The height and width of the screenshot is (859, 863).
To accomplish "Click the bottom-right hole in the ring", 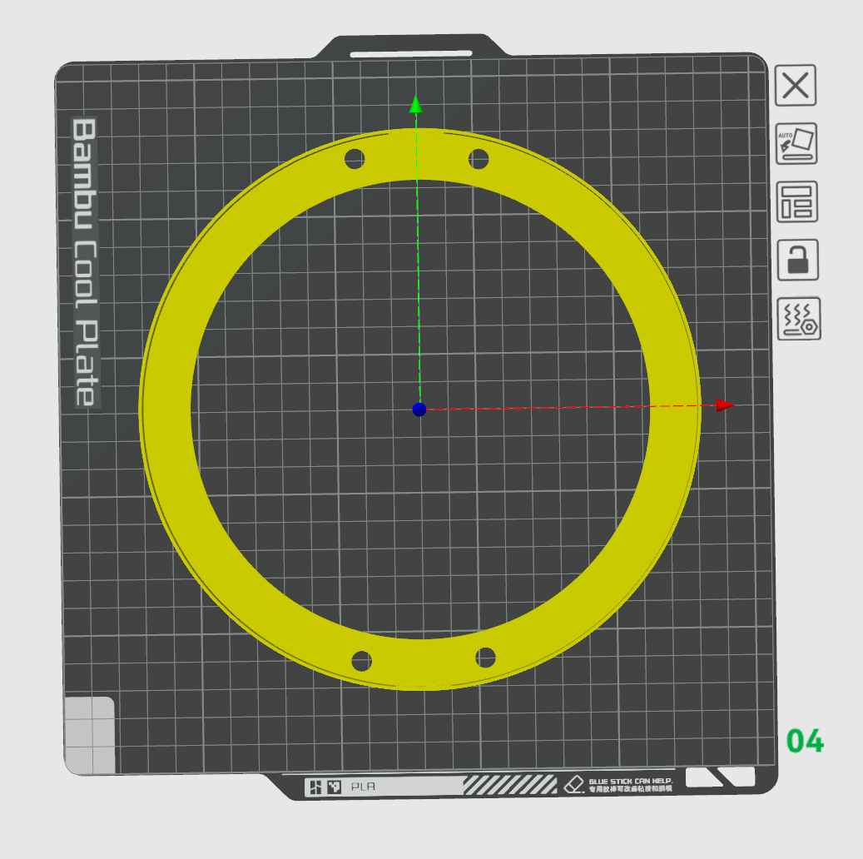I will (x=485, y=658).
